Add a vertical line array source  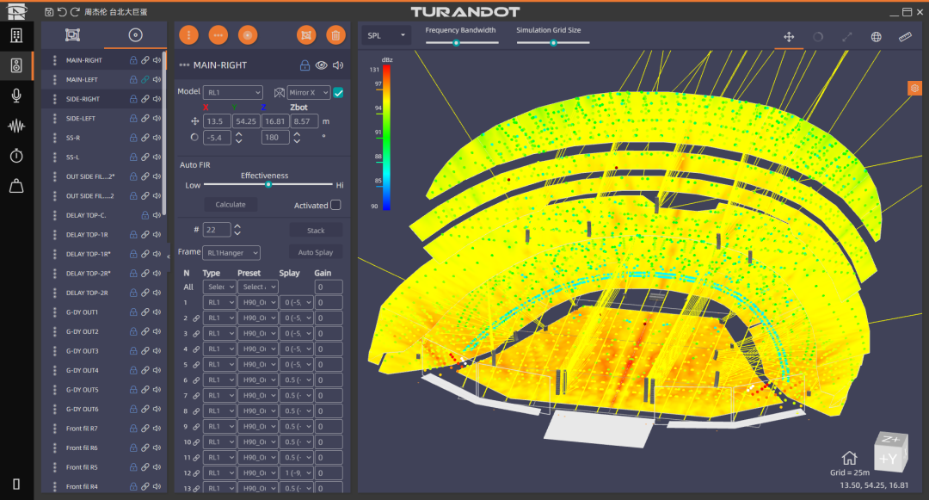[x=188, y=35]
